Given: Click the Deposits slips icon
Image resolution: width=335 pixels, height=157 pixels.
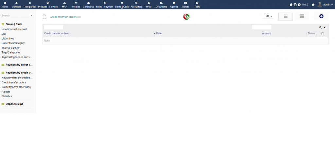Looking at the screenshot, I should pyautogui.click(x=3, y=104).
